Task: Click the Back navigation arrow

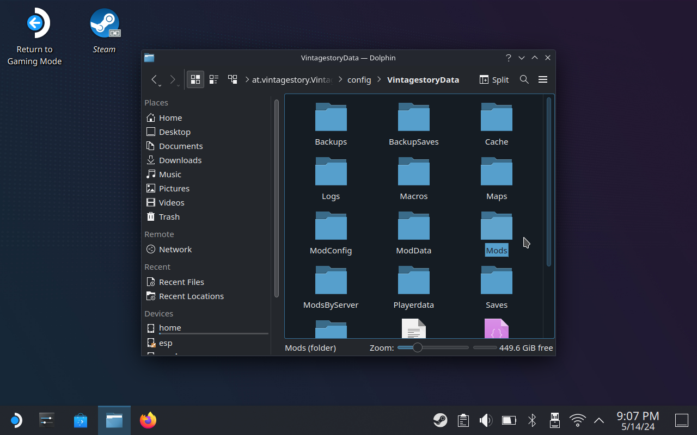Action: point(155,79)
